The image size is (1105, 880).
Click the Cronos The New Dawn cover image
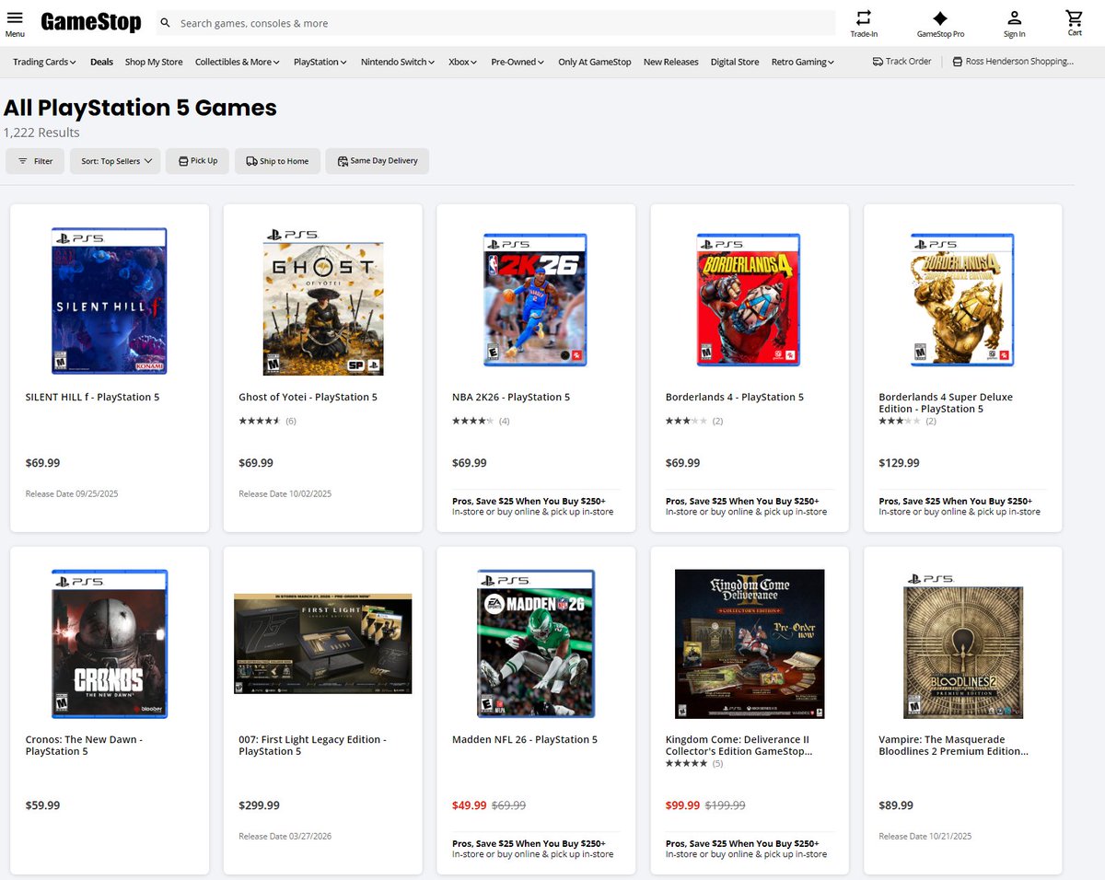point(109,644)
